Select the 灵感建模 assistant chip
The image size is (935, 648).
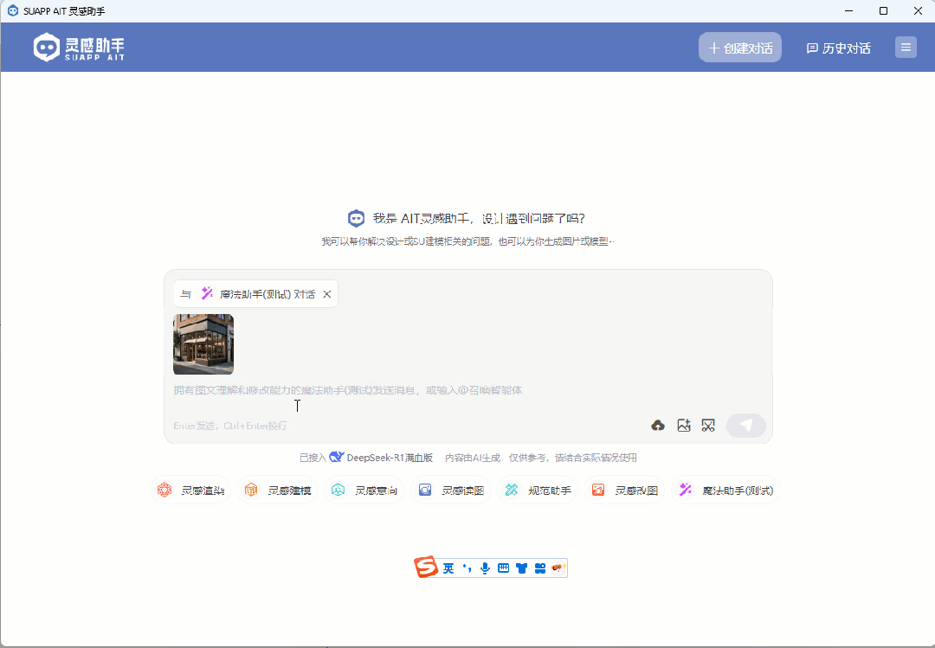click(x=278, y=491)
